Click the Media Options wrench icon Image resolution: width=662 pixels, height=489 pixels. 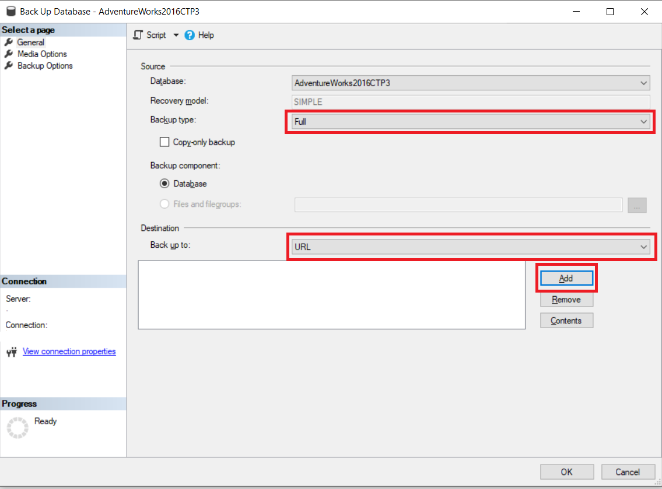(x=8, y=54)
